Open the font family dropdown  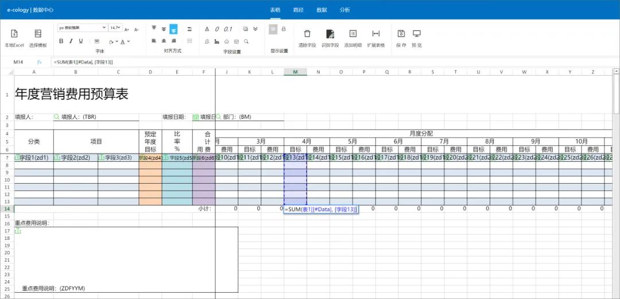pos(82,28)
